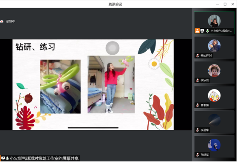
Task: Click the gray circle pointer on slide
Action: point(113,48)
